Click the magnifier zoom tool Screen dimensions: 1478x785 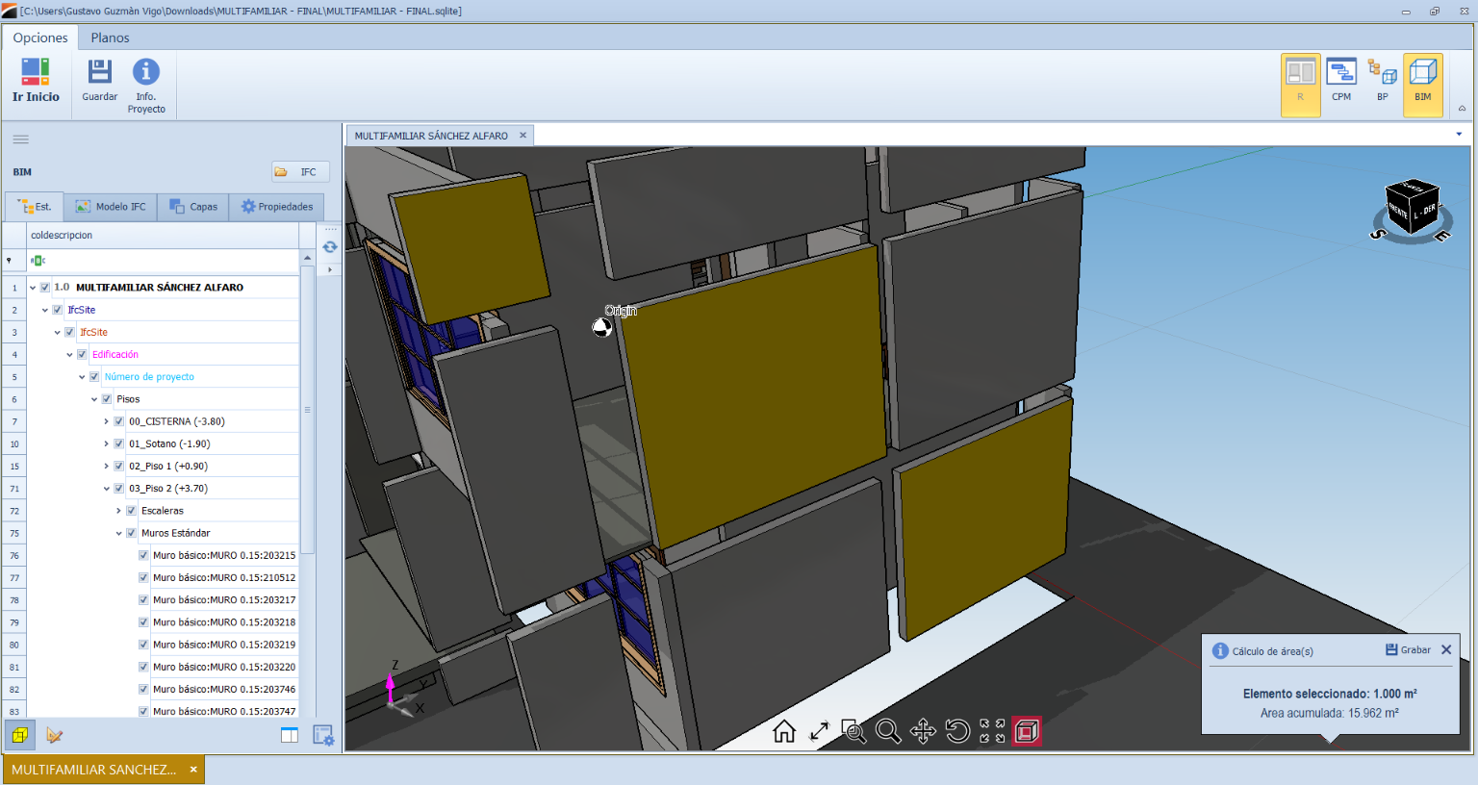point(888,732)
